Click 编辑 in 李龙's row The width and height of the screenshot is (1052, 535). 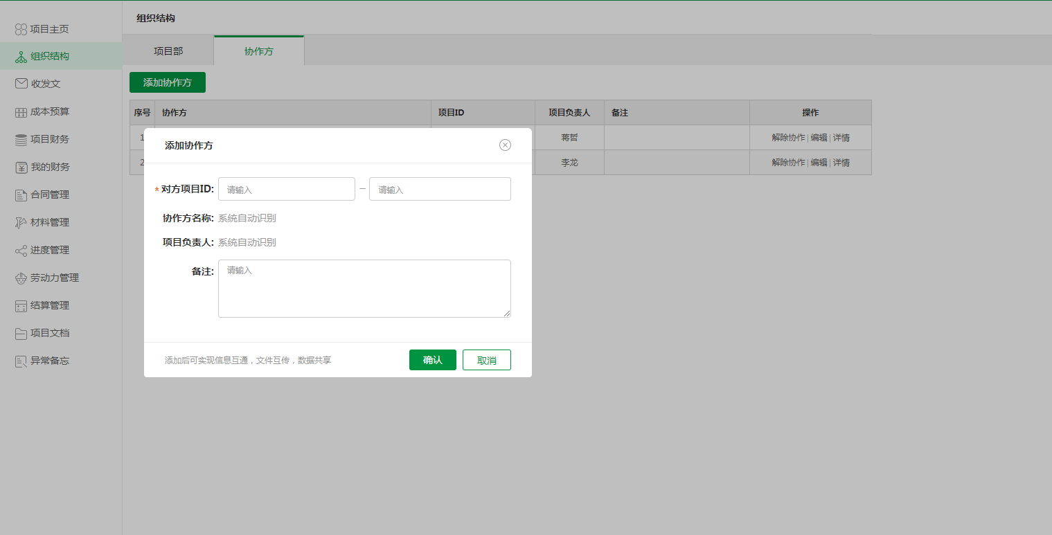point(819,163)
